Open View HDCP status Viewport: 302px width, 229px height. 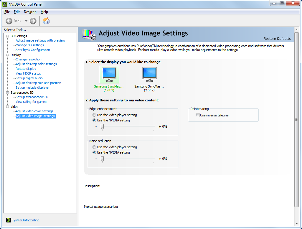click(28, 73)
